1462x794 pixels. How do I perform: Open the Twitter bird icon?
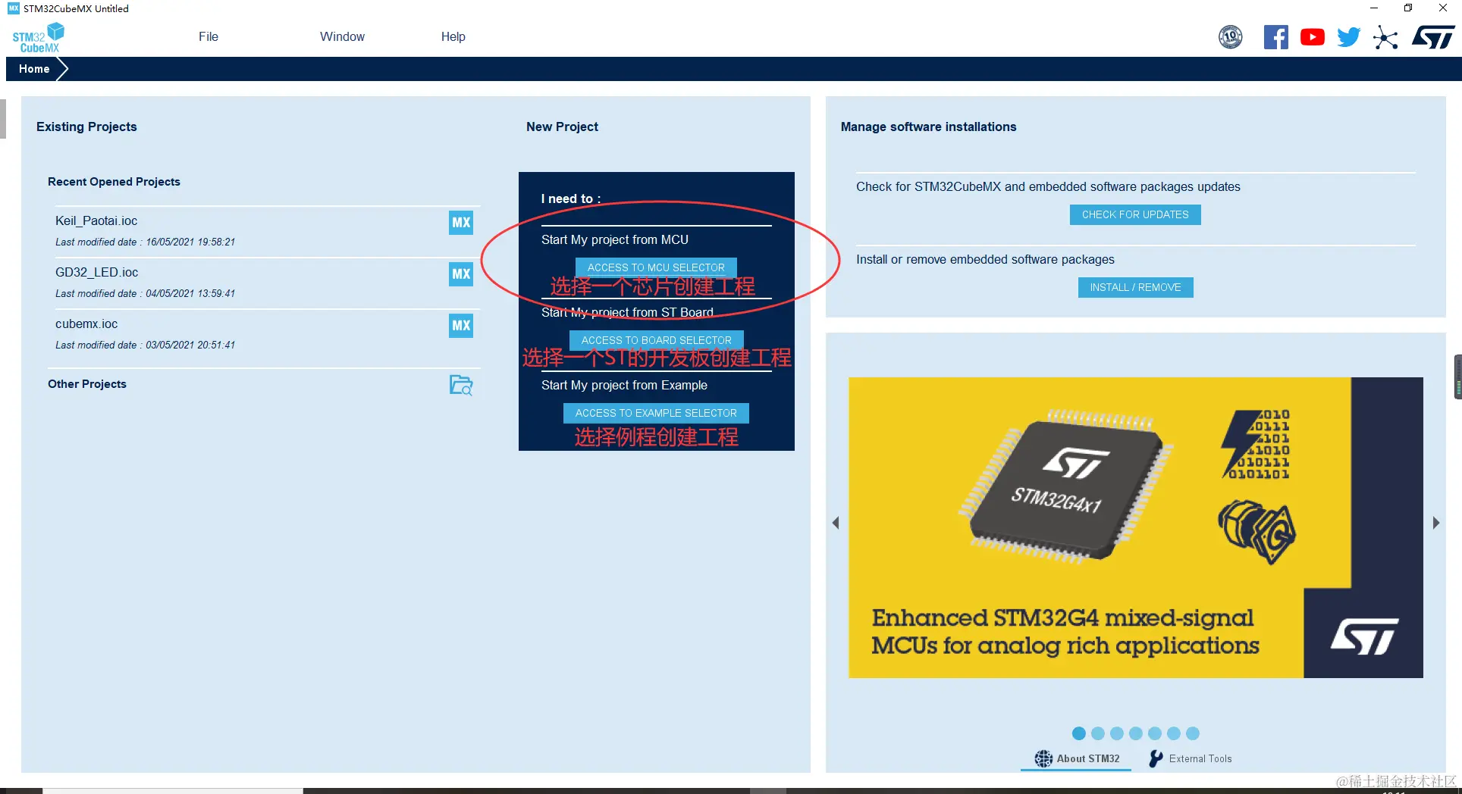pyautogui.click(x=1348, y=36)
